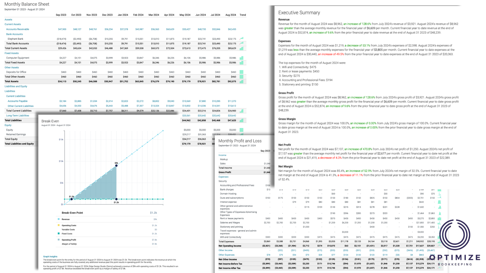The width and height of the screenshot is (486, 273).
Task: Click the Computer Equipment trend bar icon
Action: pyautogui.click(x=241, y=58)
